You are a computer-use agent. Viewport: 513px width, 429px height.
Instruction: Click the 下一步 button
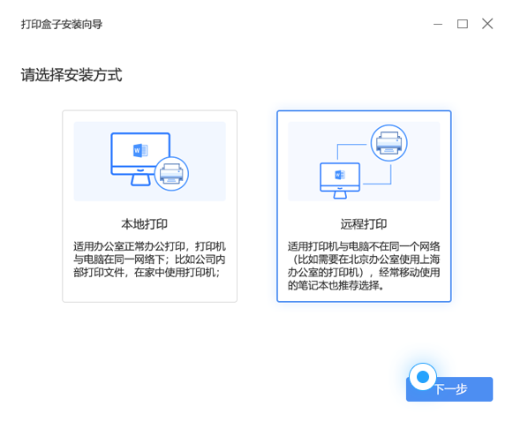click(449, 389)
